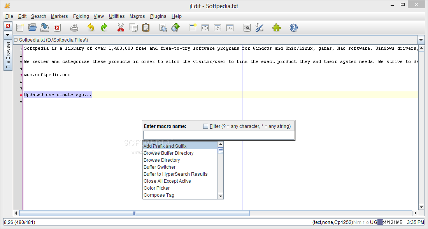
Task: Click the memory usage '121MB' indicator
Action: pyautogui.click(x=390, y=222)
